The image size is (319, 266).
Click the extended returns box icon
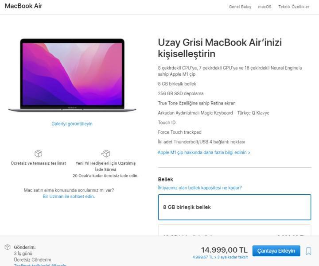[x=105, y=154]
